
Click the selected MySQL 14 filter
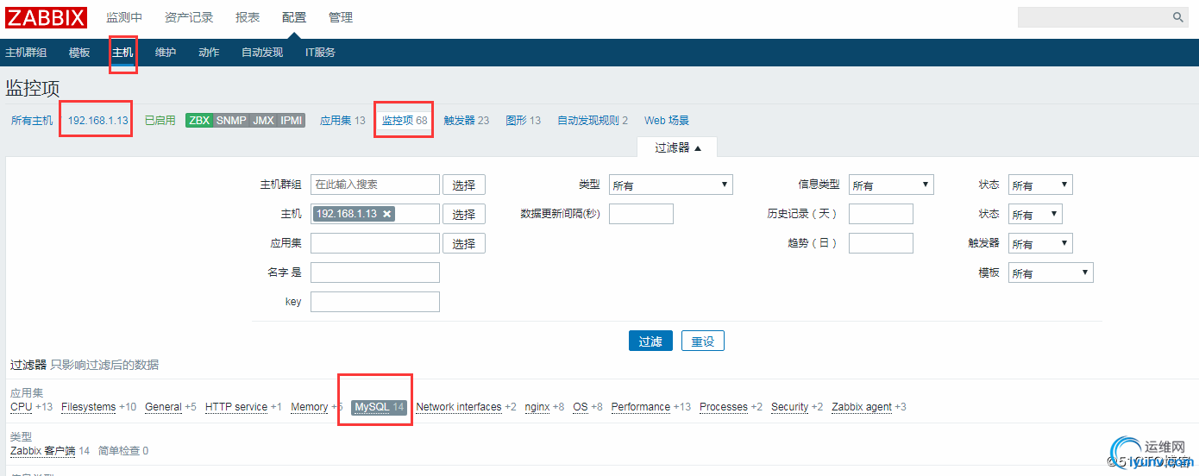379,407
